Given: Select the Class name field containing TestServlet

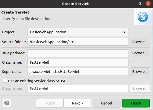Looking at the screenshot, I should [78, 62].
